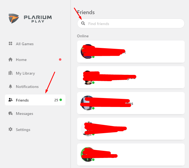
Task: Click the Notifications bell icon
Action: (x=11, y=86)
